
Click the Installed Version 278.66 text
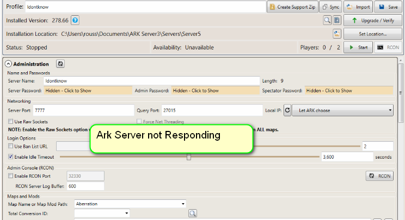37,20
